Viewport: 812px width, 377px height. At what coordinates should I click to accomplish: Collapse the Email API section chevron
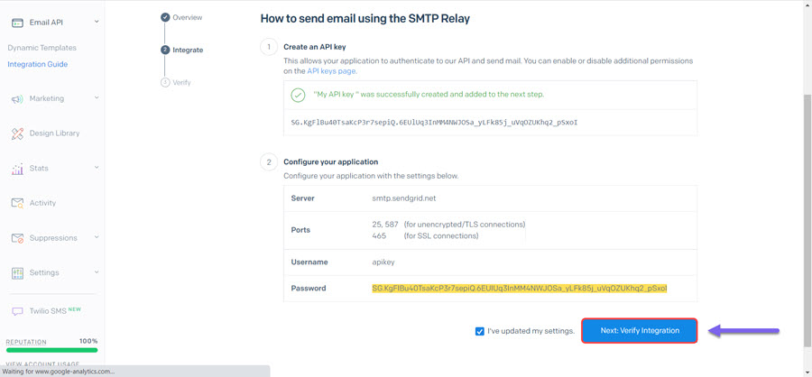97,22
